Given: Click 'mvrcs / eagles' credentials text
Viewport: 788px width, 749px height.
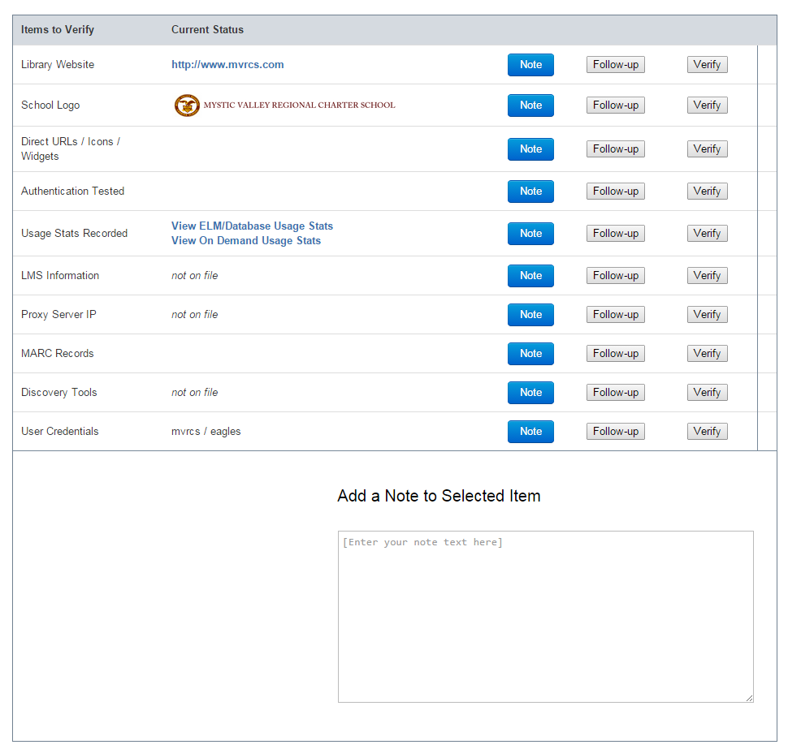Looking at the screenshot, I should click(206, 432).
